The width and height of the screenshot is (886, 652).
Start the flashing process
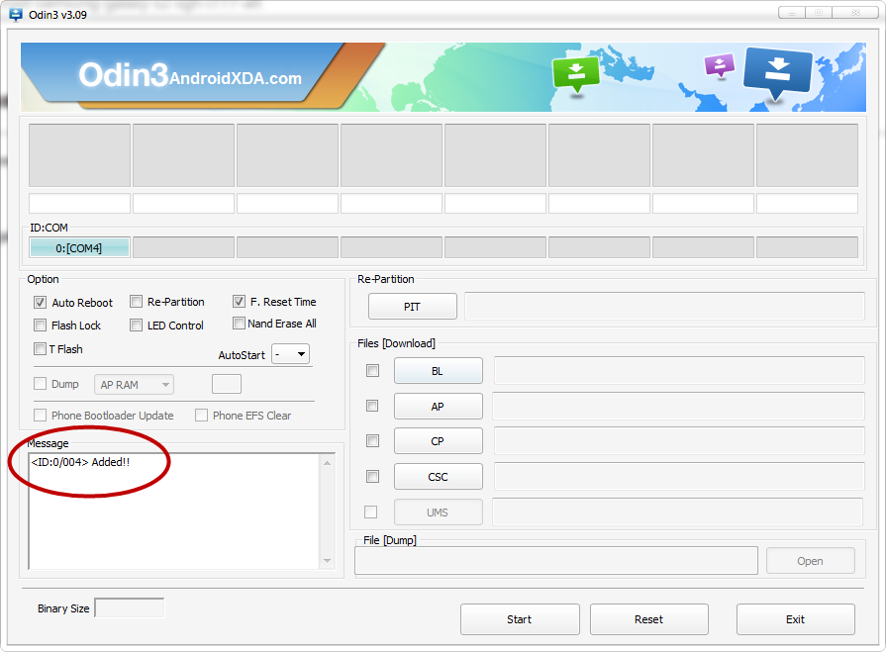coord(519,619)
